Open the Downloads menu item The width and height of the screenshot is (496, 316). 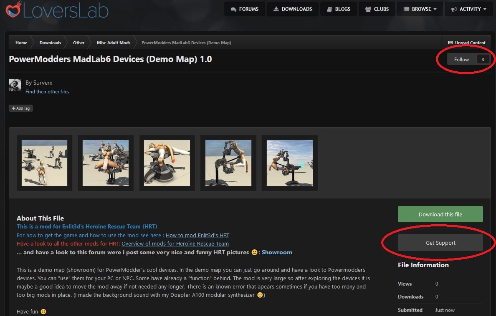pyautogui.click(x=293, y=9)
